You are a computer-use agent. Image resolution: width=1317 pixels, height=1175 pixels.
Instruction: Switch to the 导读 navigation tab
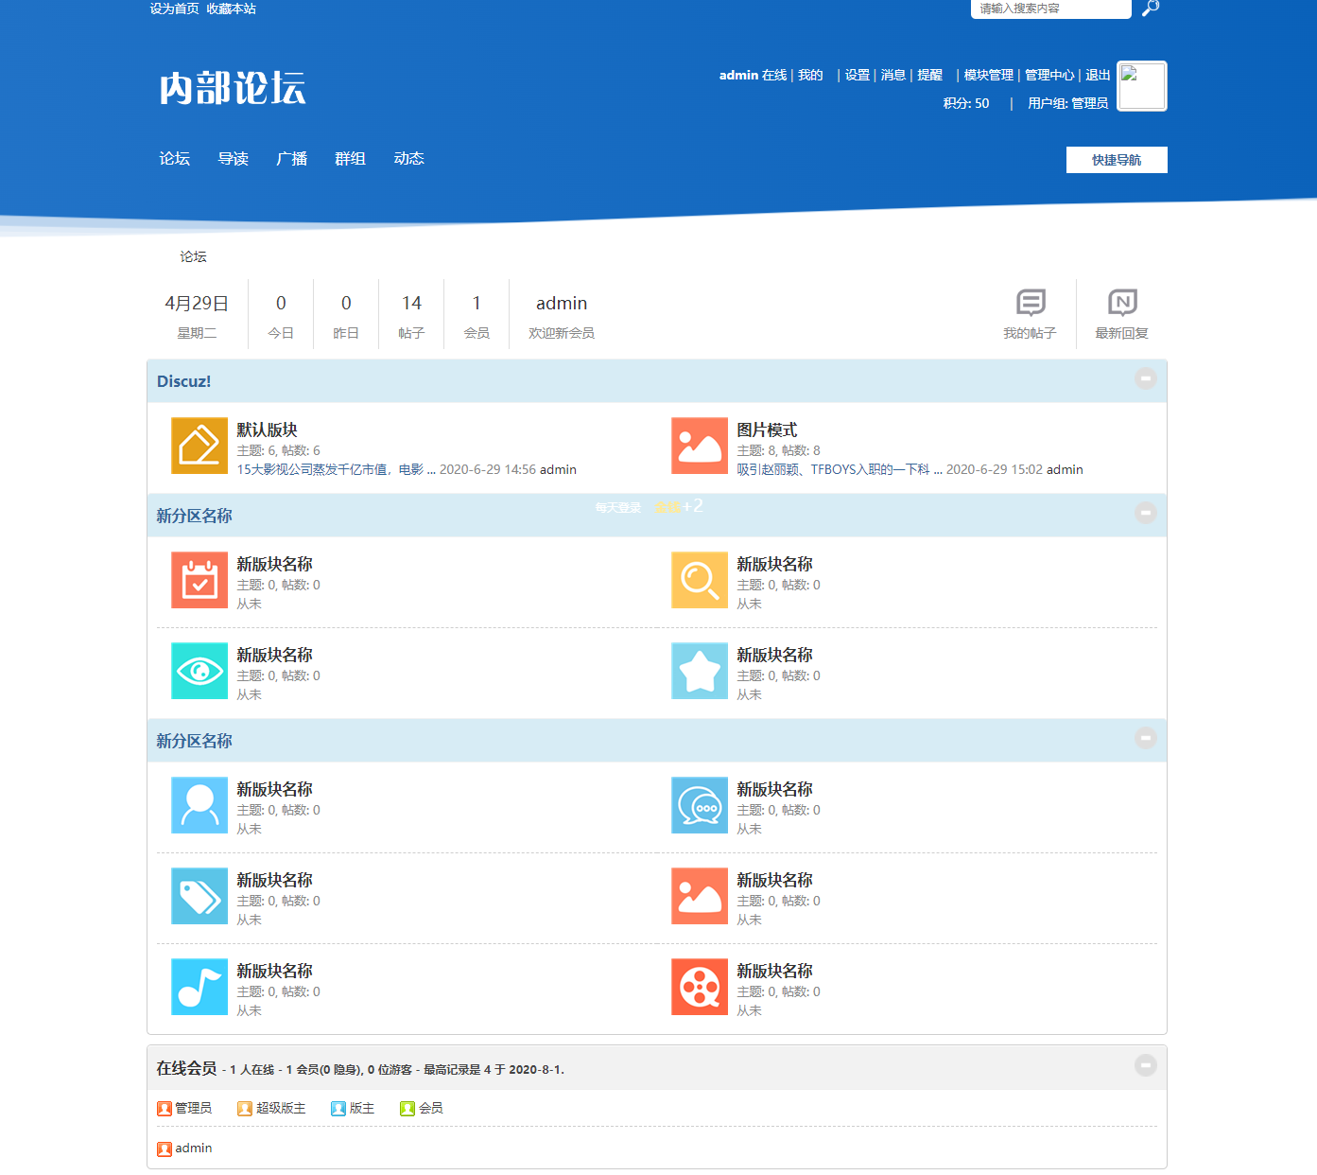233,159
